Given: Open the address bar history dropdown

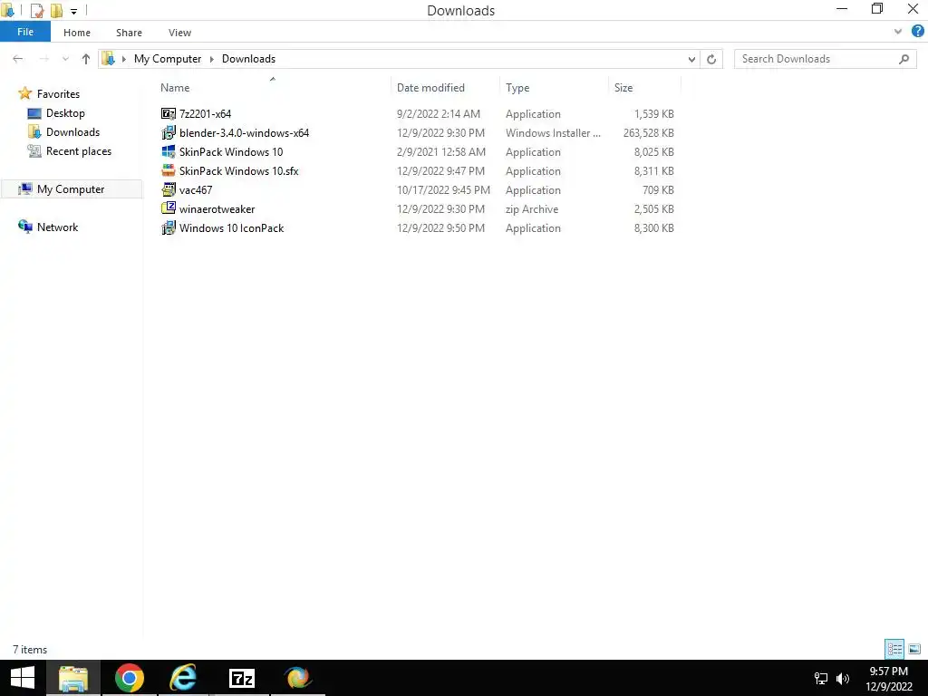Looking at the screenshot, I should coord(691,59).
